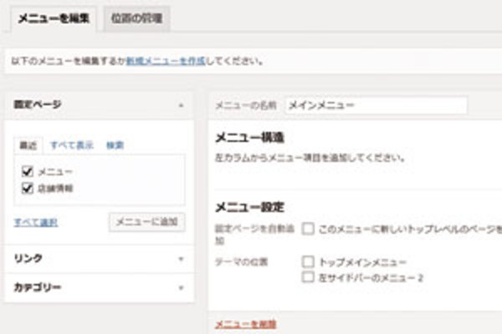Expand the リンク panel
This screenshot has height=334, width=502.
[100, 259]
